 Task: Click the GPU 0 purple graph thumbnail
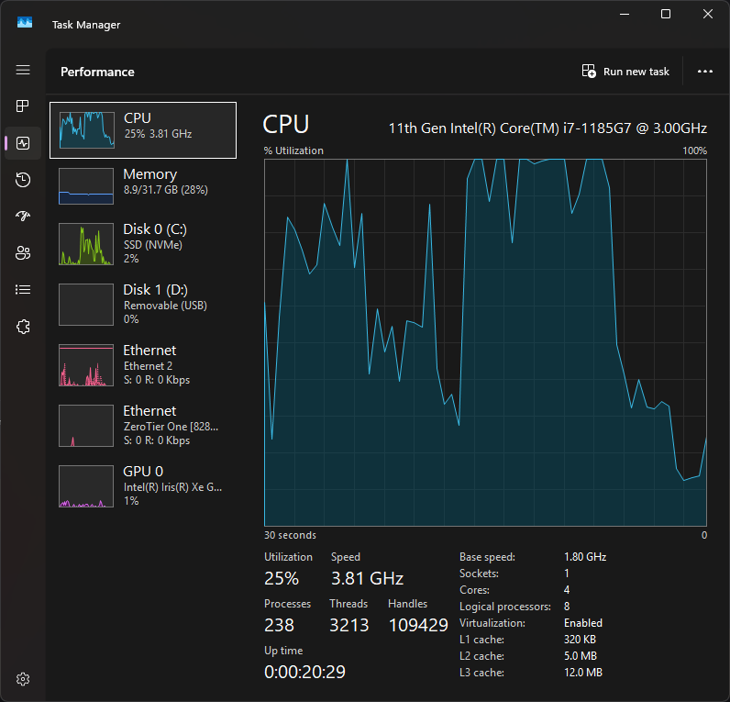[x=86, y=485]
